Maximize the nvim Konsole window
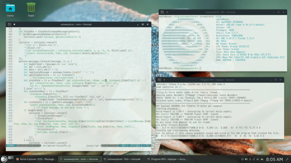Screen dimensions: 291x163 coord(143,24)
